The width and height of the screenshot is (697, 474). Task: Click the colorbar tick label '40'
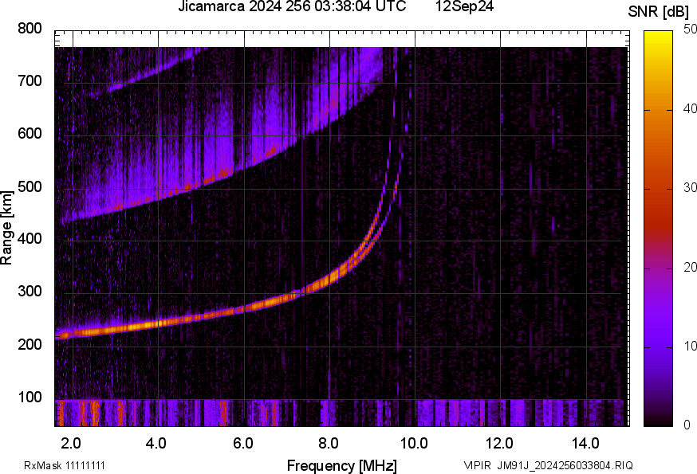pyautogui.click(x=690, y=109)
